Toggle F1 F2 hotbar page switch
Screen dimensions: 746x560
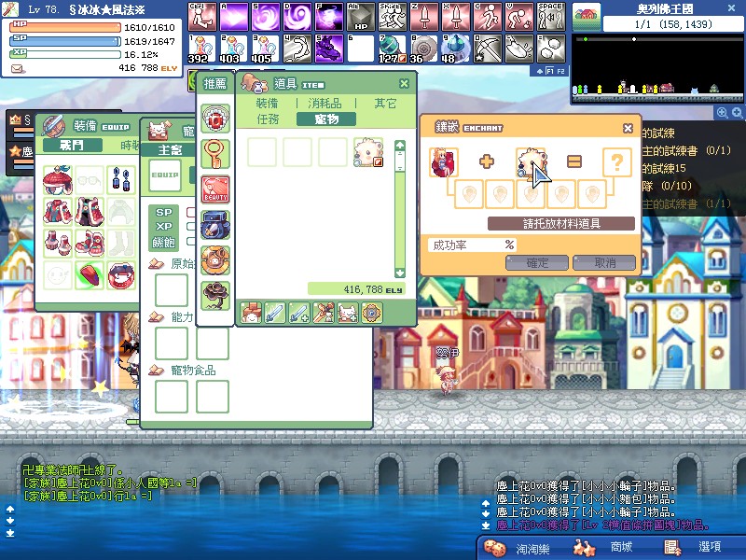[550, 71]
